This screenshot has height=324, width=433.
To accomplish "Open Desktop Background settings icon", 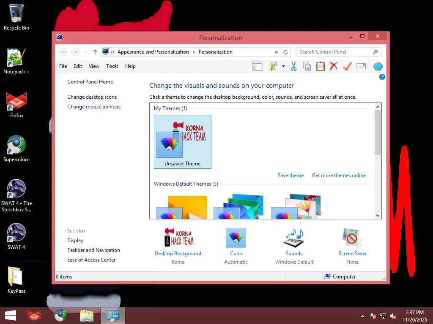I will [x=179, y=238].
